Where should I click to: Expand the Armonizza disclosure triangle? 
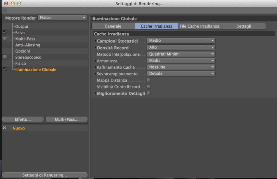coord(95,61)
